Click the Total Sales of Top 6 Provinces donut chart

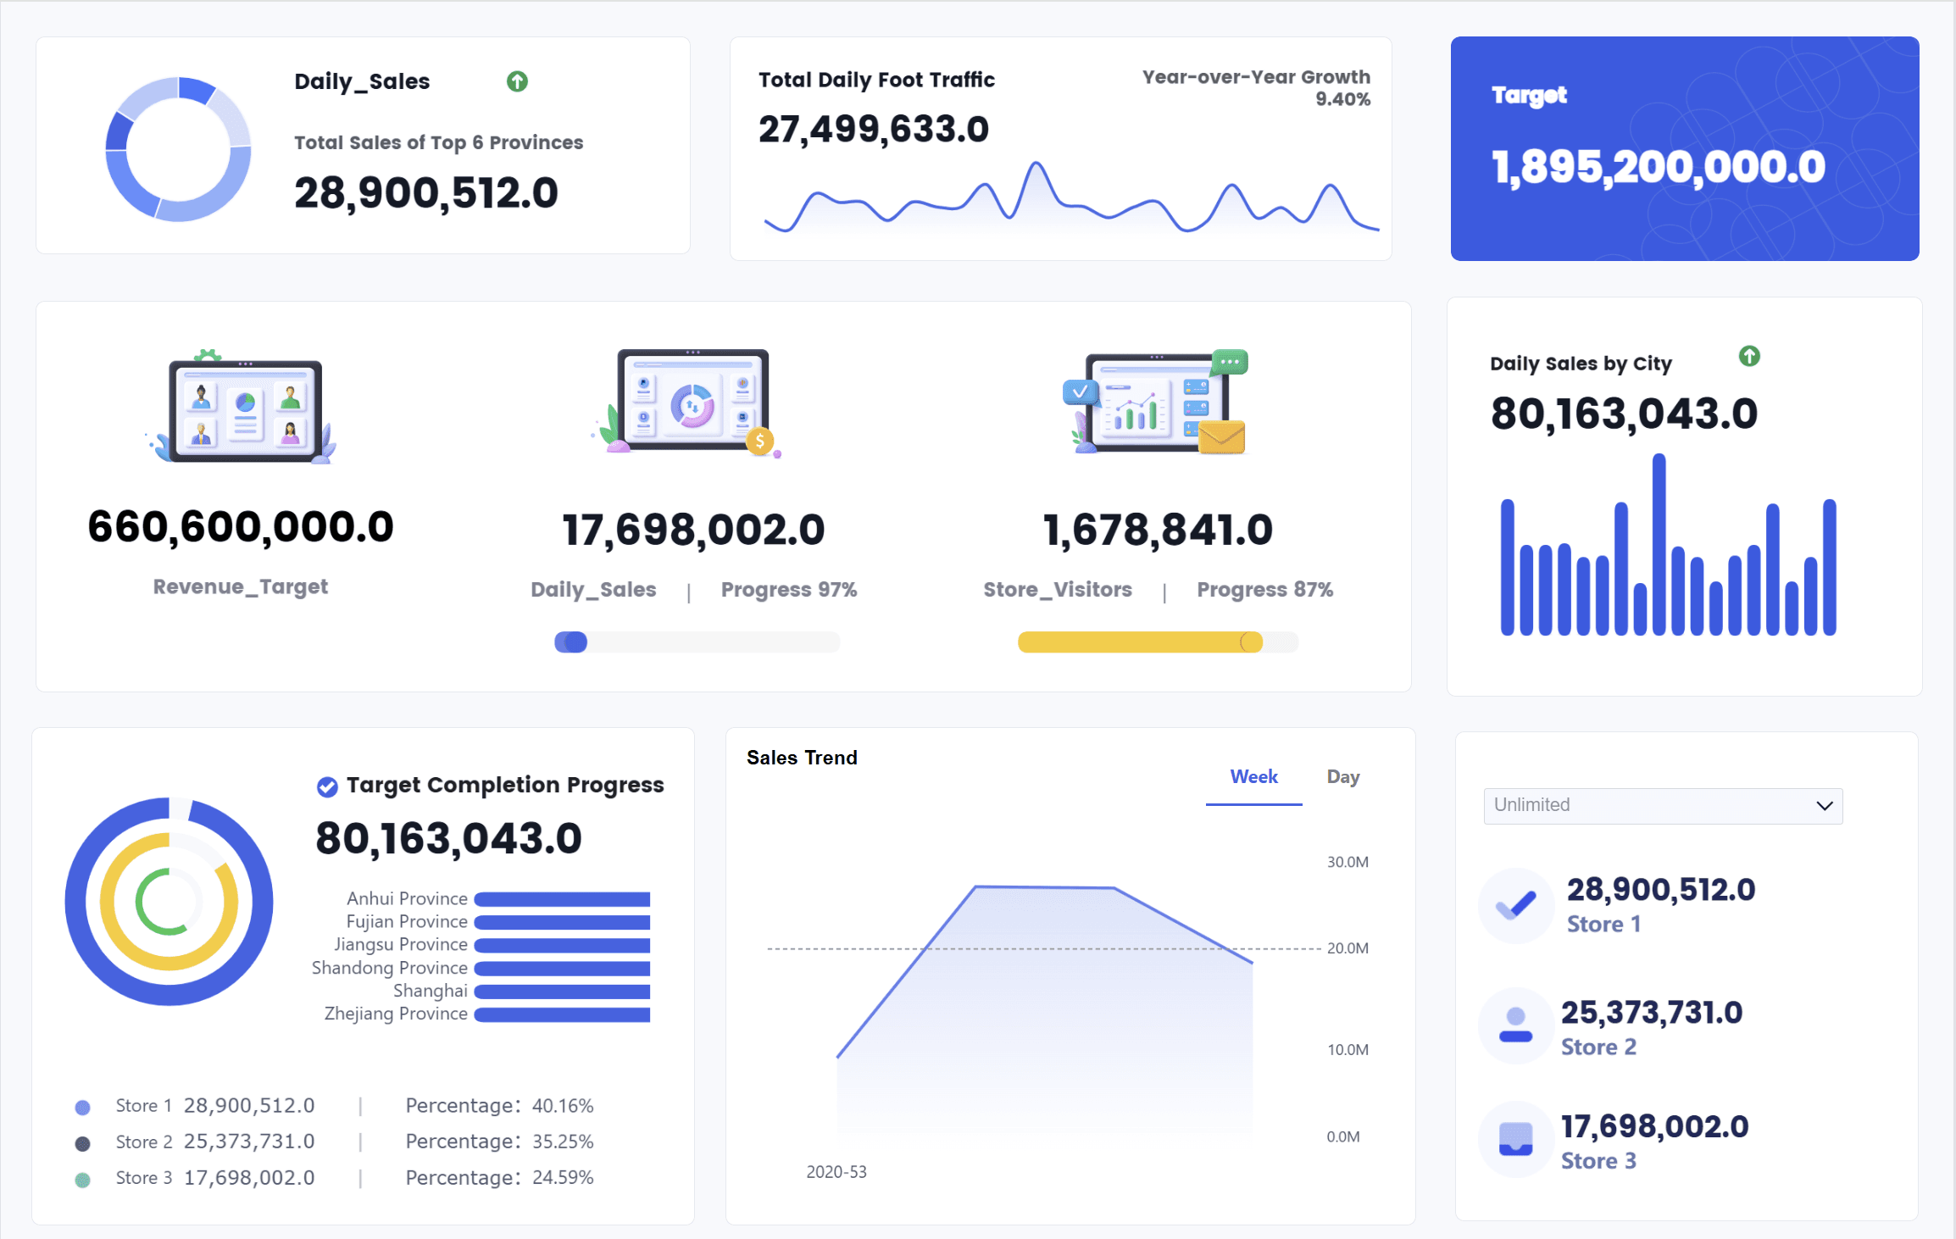tap(178, 149)
